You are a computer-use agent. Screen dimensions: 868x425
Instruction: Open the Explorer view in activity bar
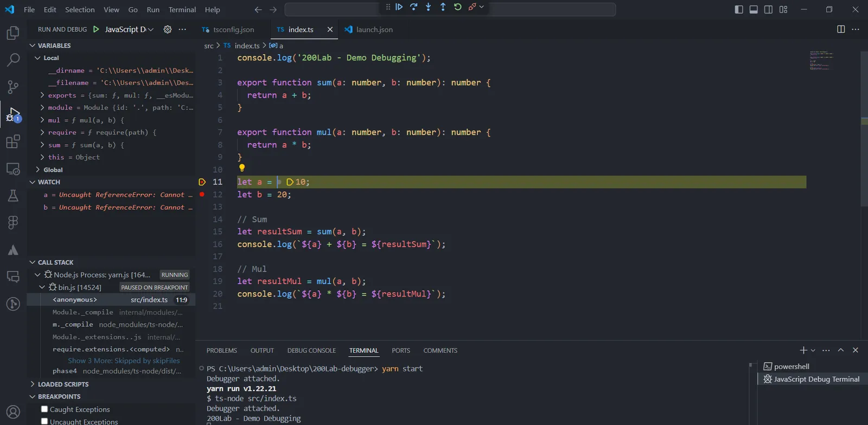[13, 33]
